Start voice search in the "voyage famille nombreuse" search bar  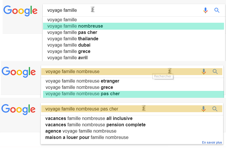point(204,72)
